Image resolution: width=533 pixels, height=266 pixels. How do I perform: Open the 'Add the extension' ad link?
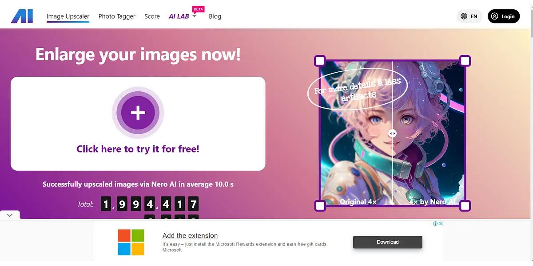click(x=190, y=235)
